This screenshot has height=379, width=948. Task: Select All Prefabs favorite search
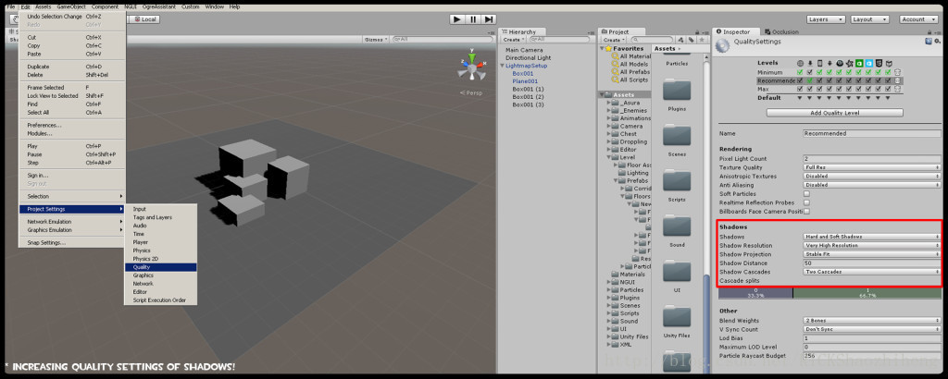[630, 72]
